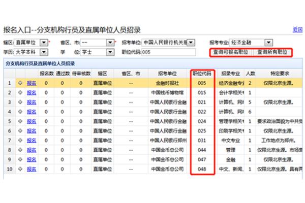Select position code cell 022
305x203 pixels.
[x=202, y=112]
